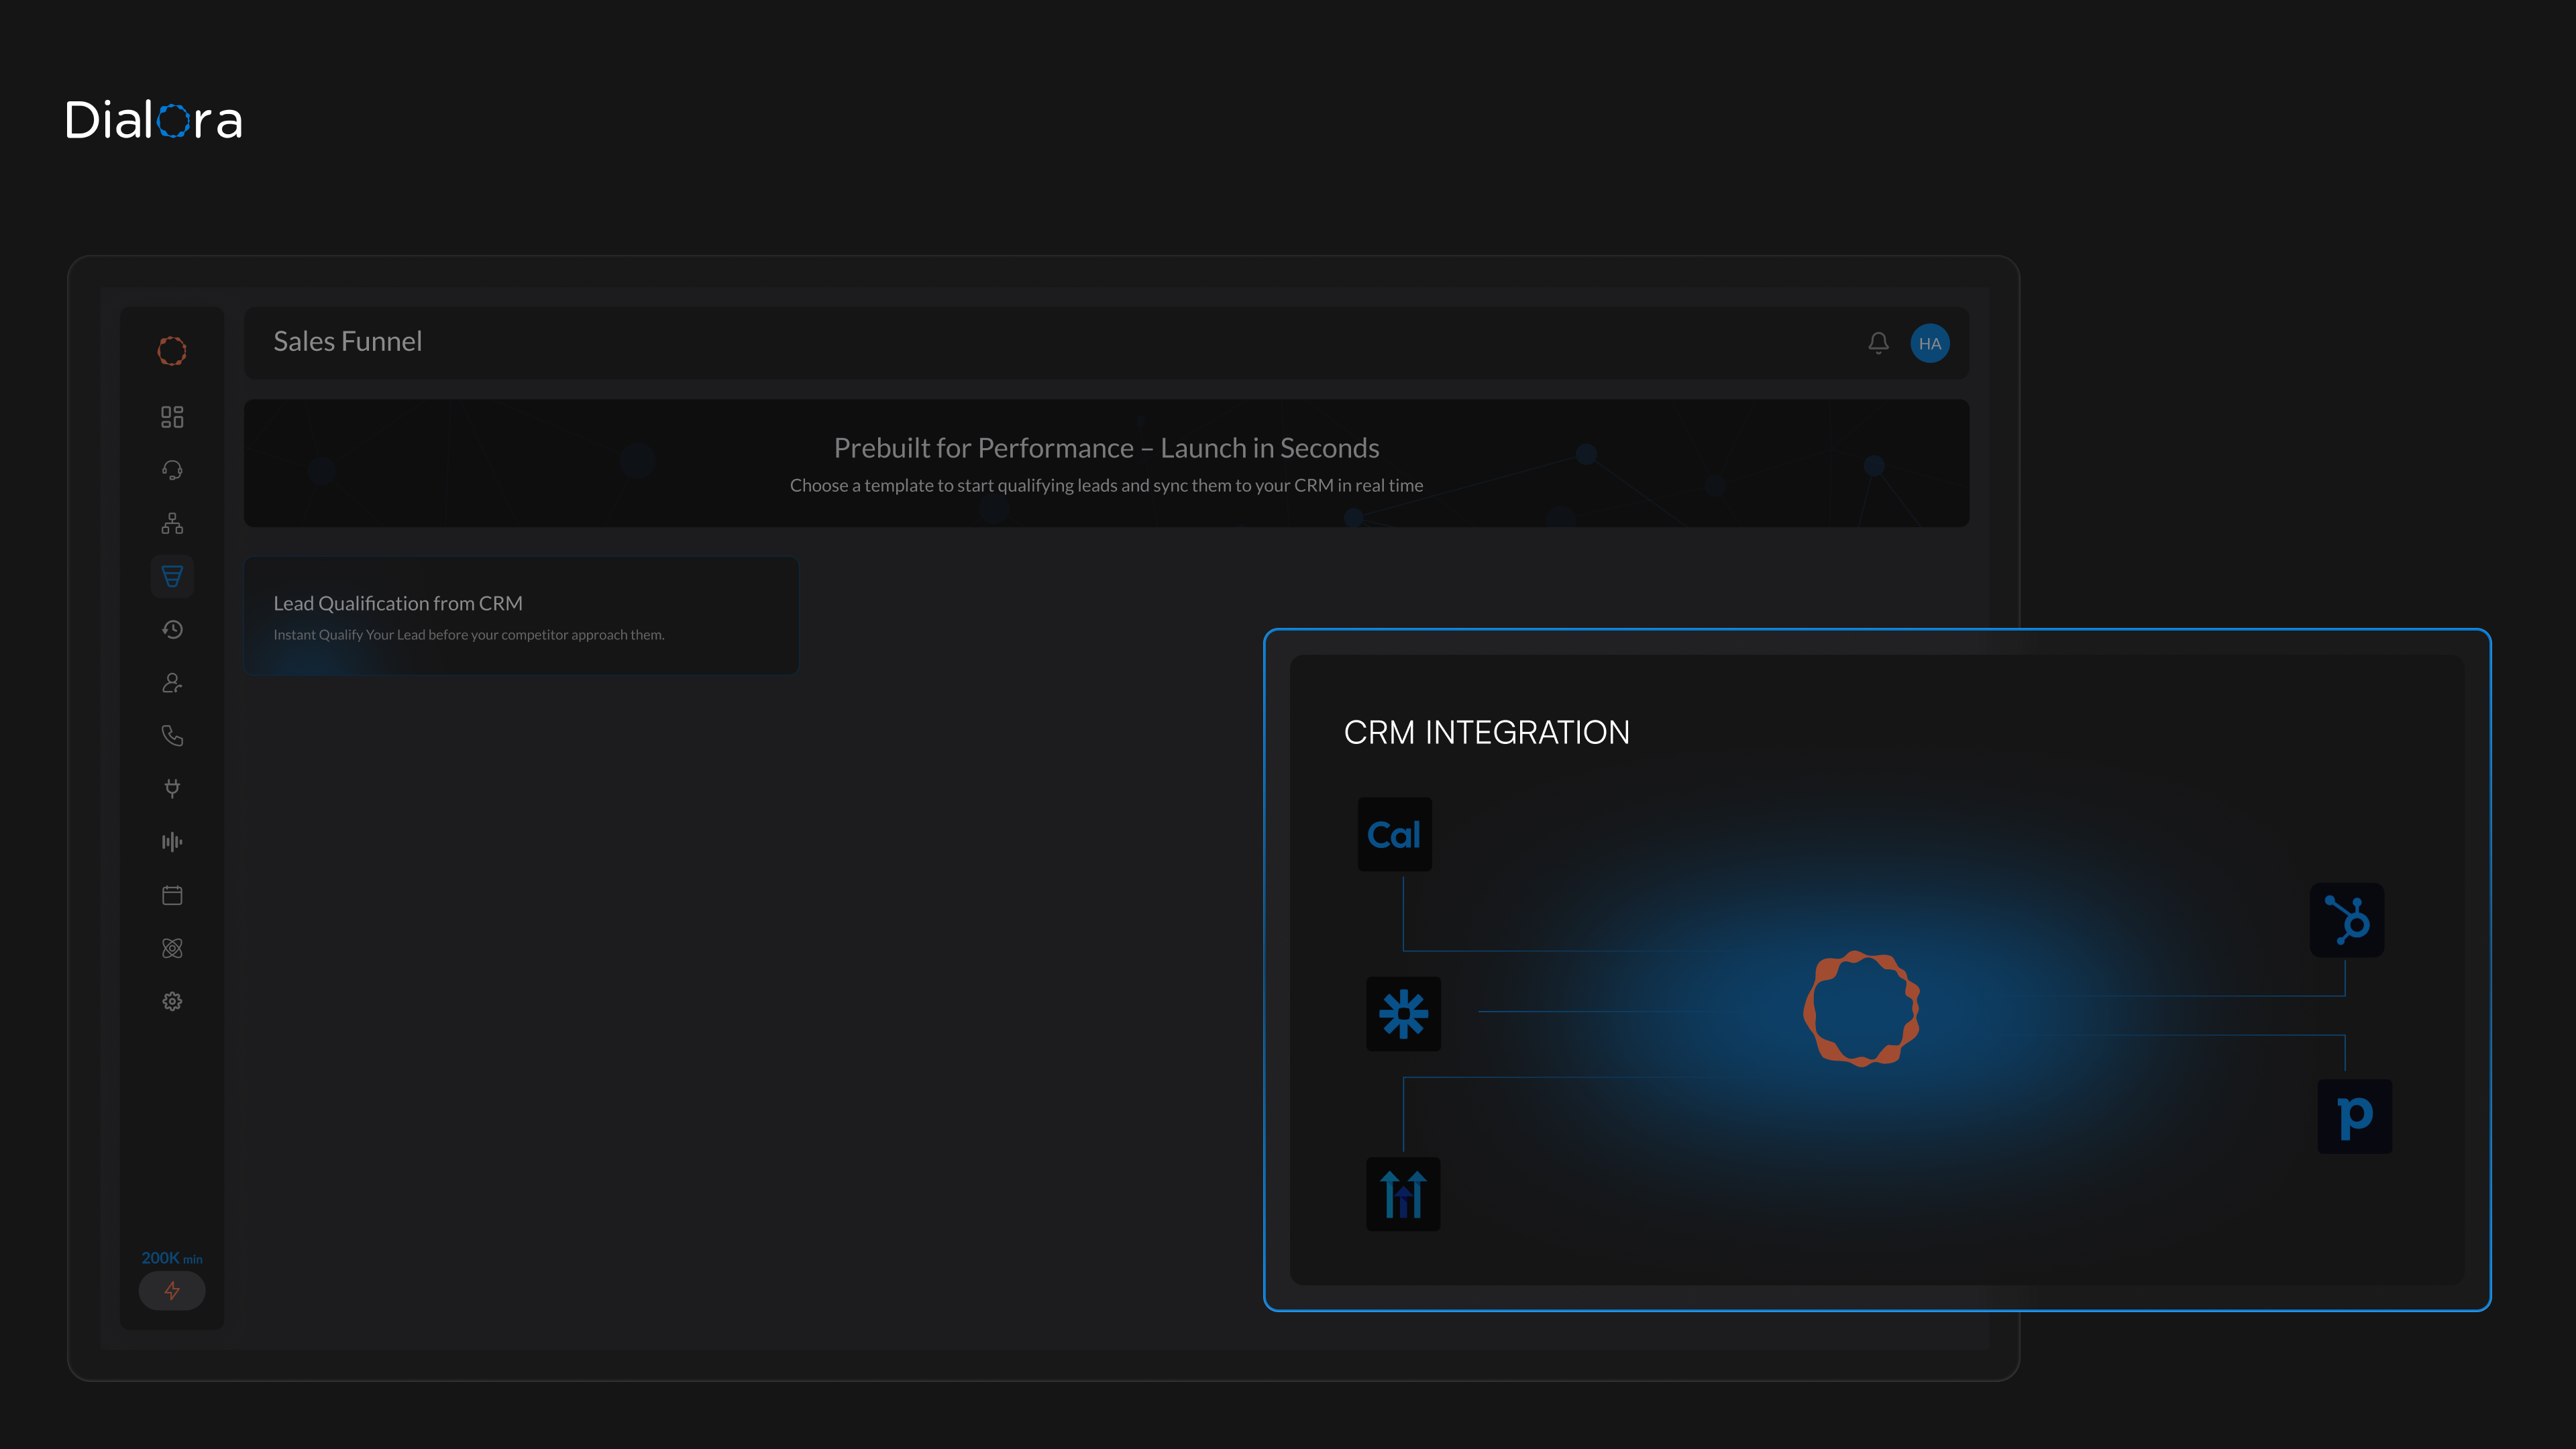This screenshot has height=1449, width=2576.
Task: Click the Dialora logo in sidebar
Action: 172,351
